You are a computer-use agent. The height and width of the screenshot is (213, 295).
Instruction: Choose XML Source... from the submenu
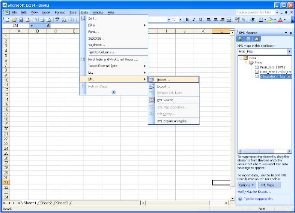pyautogui.click(x=167, y=100)
